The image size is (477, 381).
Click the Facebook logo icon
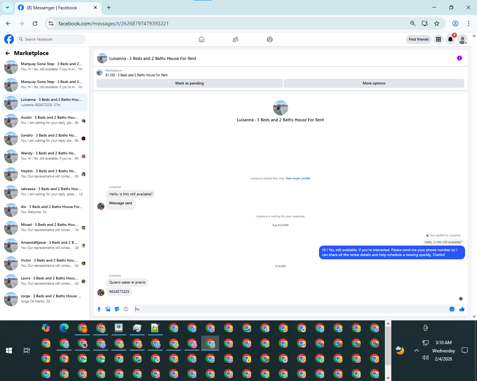pos(9,39)
